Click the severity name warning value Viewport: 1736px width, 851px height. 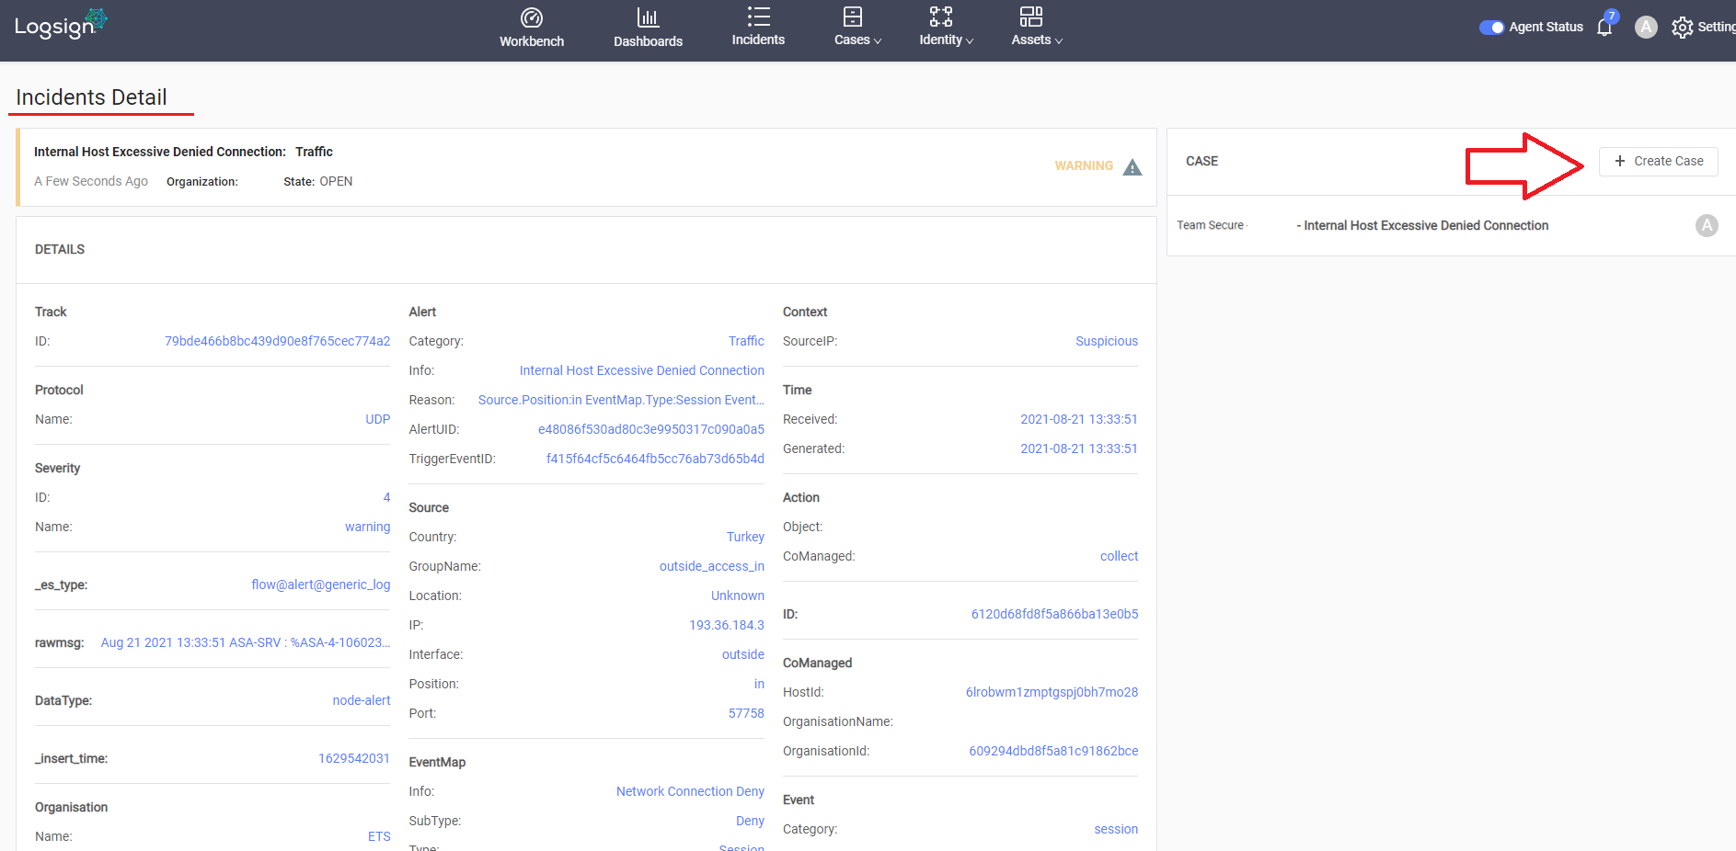pyautogui.click(x=367, y=527)
